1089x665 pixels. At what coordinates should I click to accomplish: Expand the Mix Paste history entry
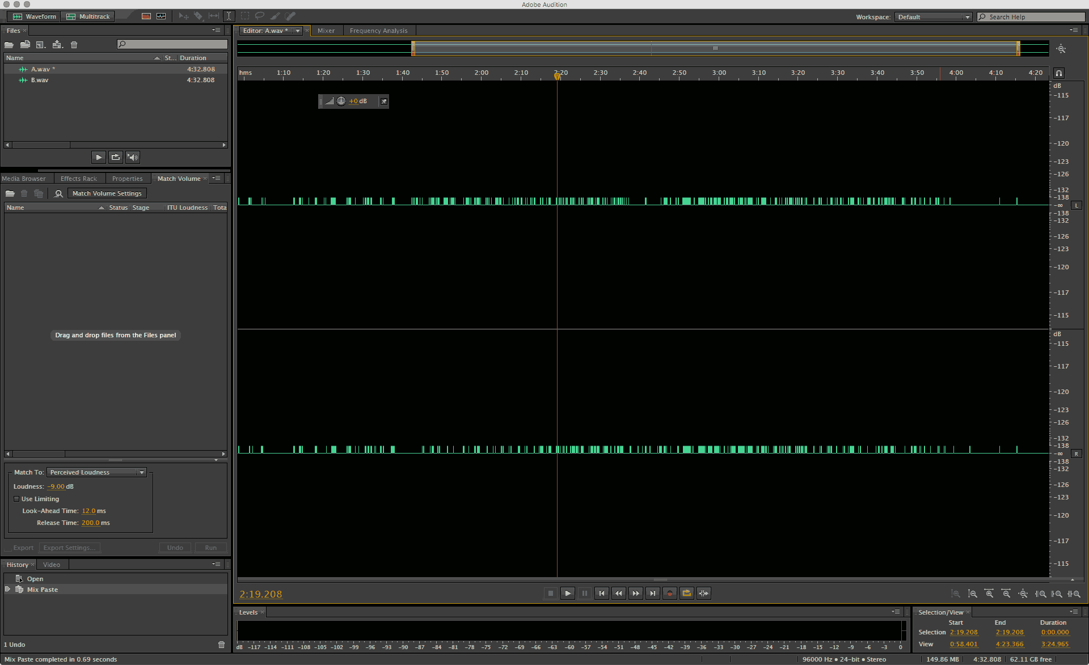coord(7,590)
